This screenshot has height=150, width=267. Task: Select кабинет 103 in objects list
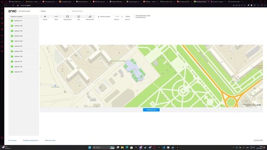coord(24,31)
